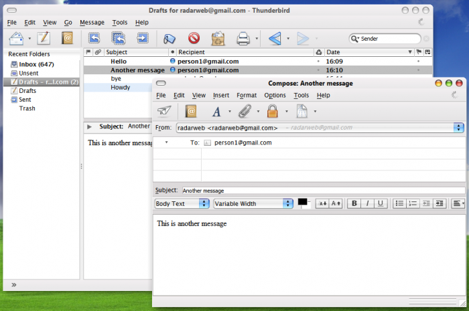This screenshot has width=469, height=311.
Task: Click the attachment column header in message list
Action: tap(98, 52)
